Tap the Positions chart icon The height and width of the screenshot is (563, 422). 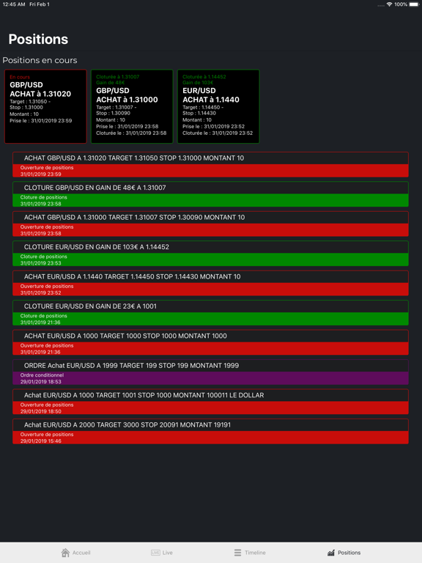[x=331, y=553]
